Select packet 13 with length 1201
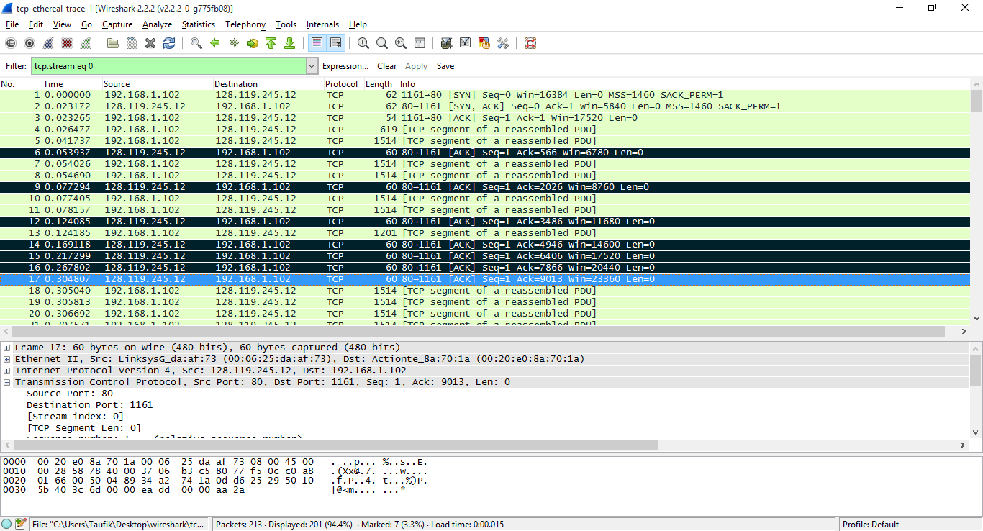 (485, 233)
